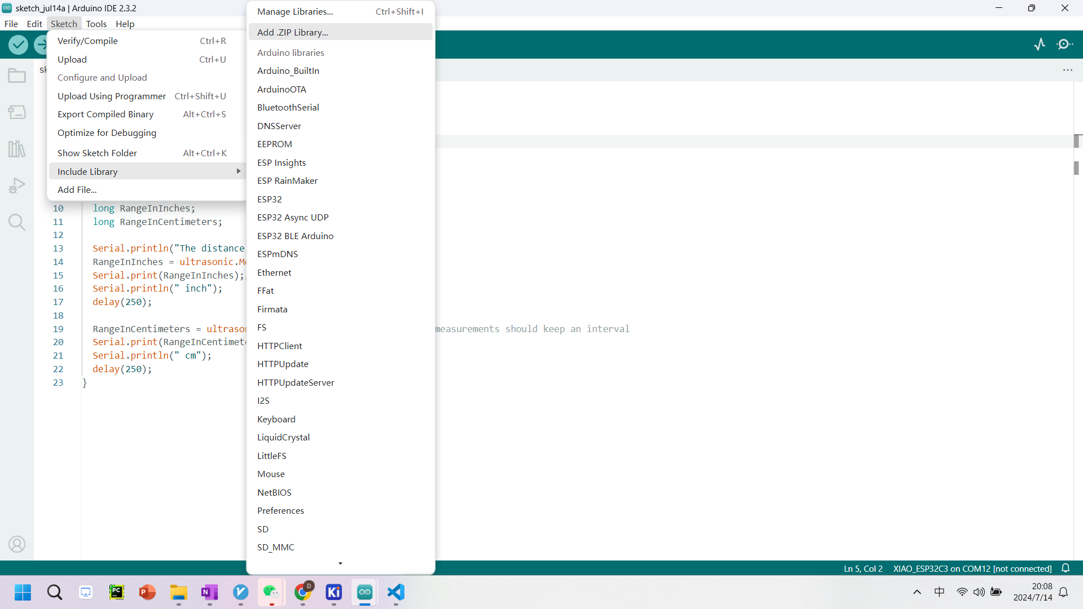Switch to Arduino IDE taskbar icon

(x=365, y=593)
